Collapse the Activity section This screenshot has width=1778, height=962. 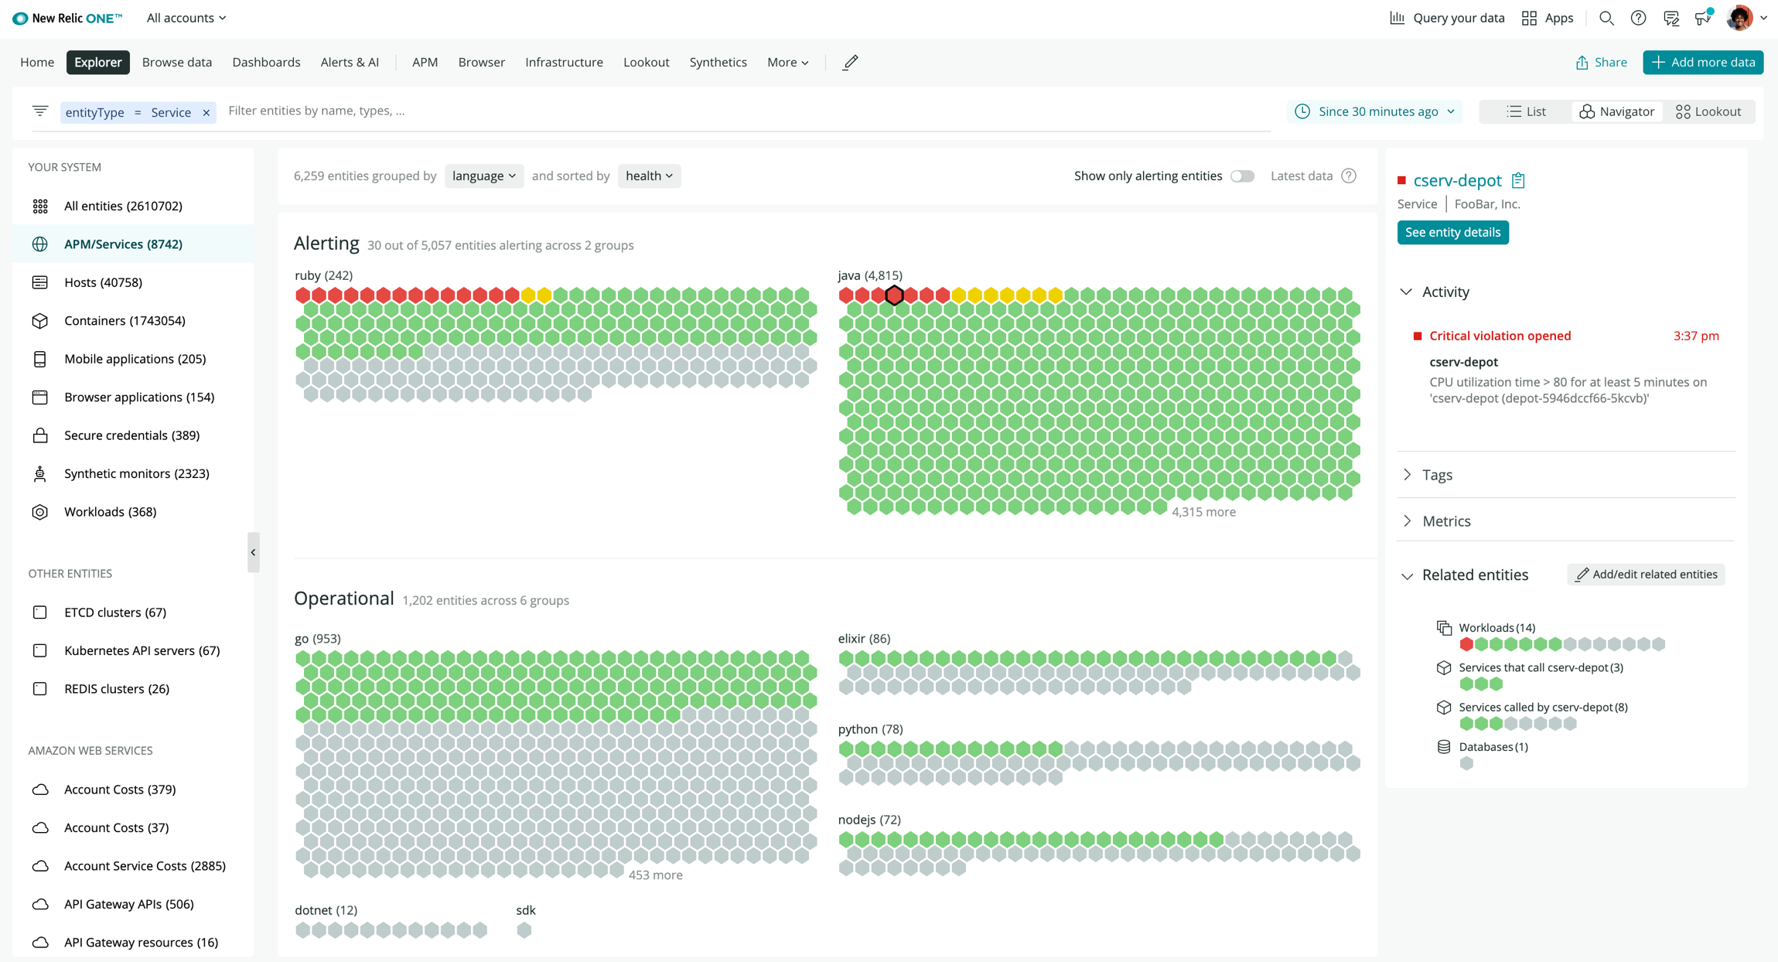[x=1406, y=292]
